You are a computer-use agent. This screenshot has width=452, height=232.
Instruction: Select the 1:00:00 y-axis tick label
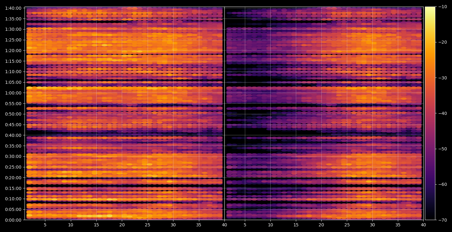coord(14,93)
